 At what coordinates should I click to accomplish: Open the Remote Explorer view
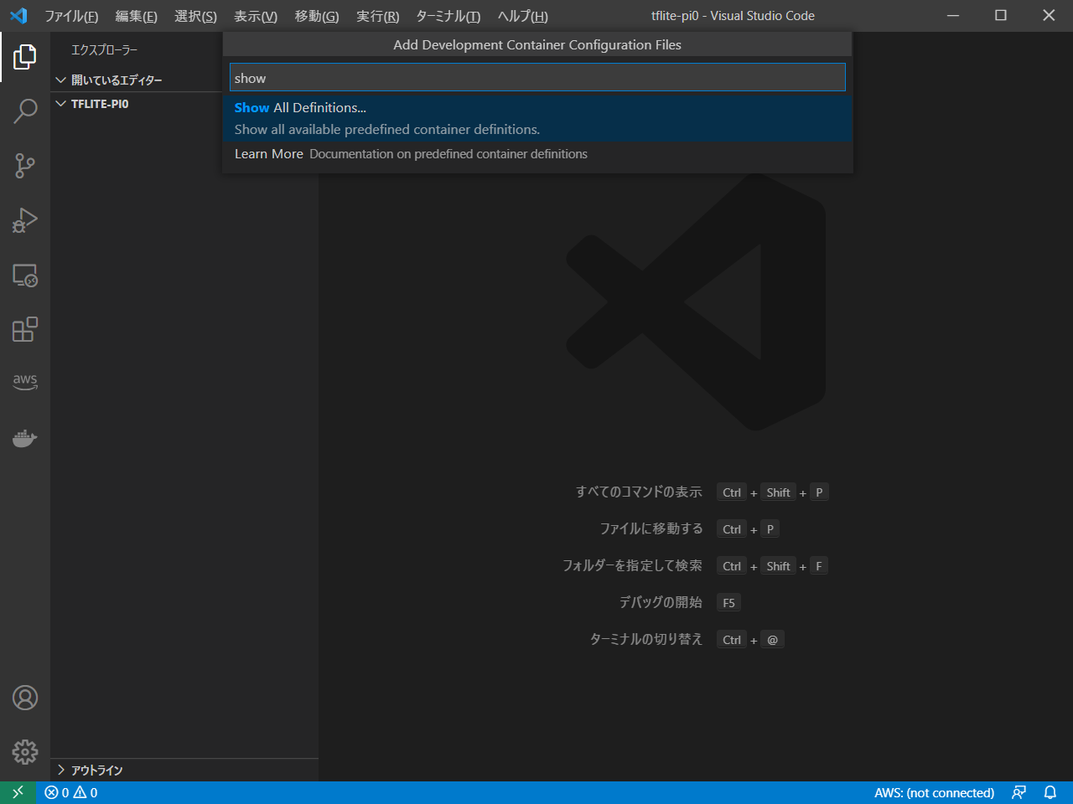pyautogui.click(x=25, y=276)
